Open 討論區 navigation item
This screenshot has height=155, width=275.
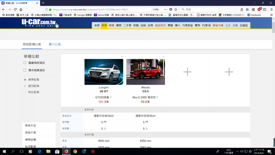coord(244,25)
